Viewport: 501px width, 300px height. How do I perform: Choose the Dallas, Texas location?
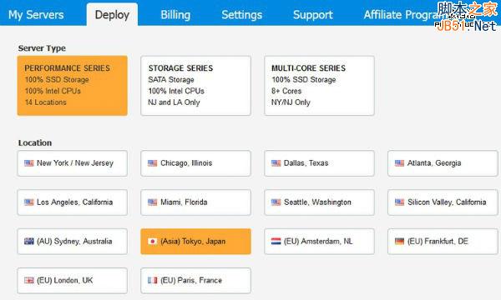tap(319, 163)
